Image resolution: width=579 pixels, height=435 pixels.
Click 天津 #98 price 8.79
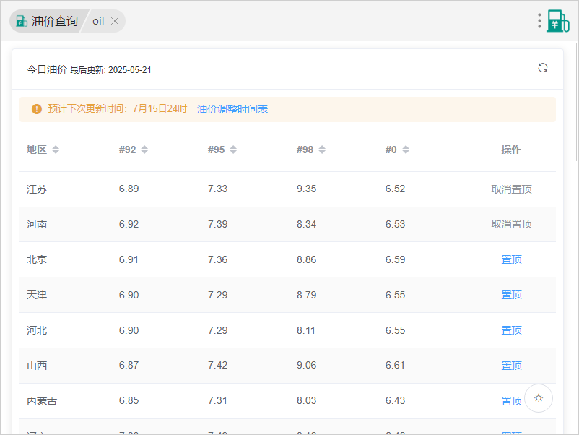coord(307,295)
